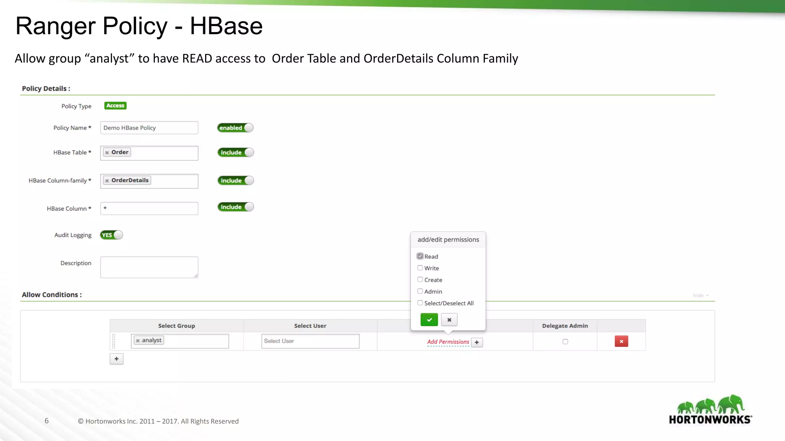This screenshot has width=785, height=441.
Task: Open the Select Group field
Action: 180,341
